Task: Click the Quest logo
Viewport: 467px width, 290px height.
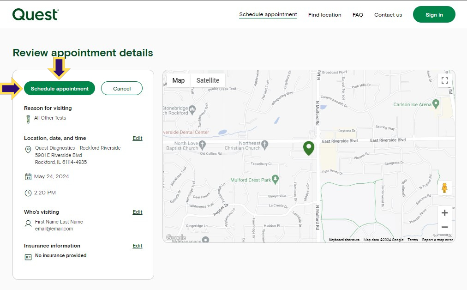Action: 36,14
